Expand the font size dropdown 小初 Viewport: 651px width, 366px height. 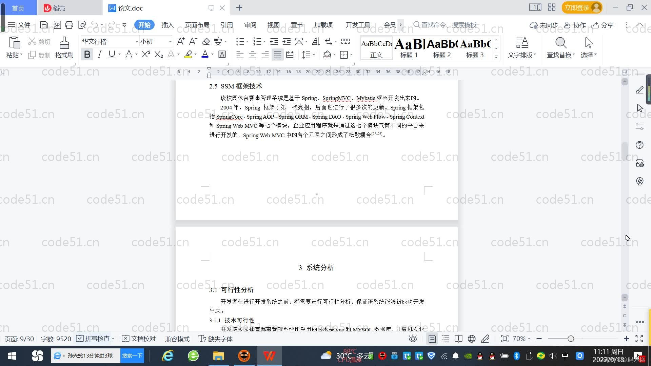pyautogui.click(x=170, y=42)
